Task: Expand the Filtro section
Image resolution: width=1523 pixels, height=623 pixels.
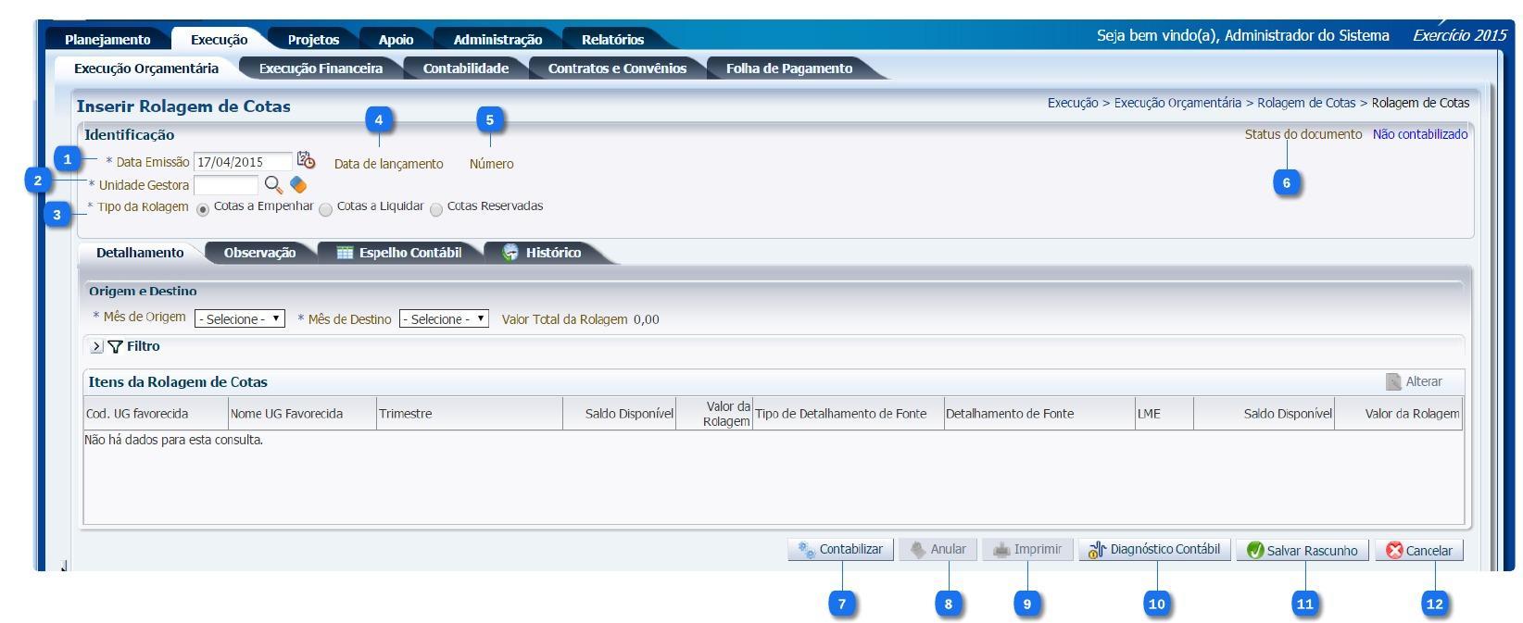Action: coord(96,346)
